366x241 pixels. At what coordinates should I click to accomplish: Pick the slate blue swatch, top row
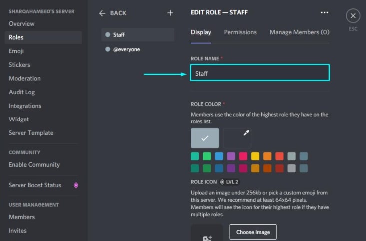click(x=304, y=156)
